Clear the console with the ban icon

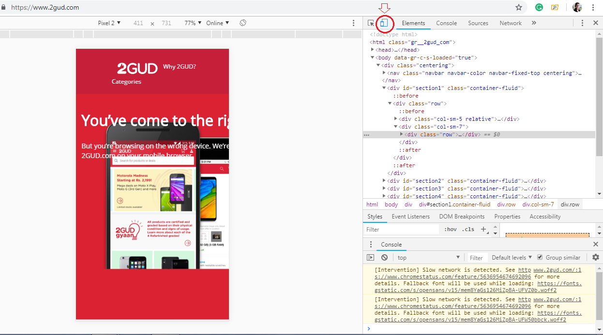pyautogui.click(x=384, y=258)
